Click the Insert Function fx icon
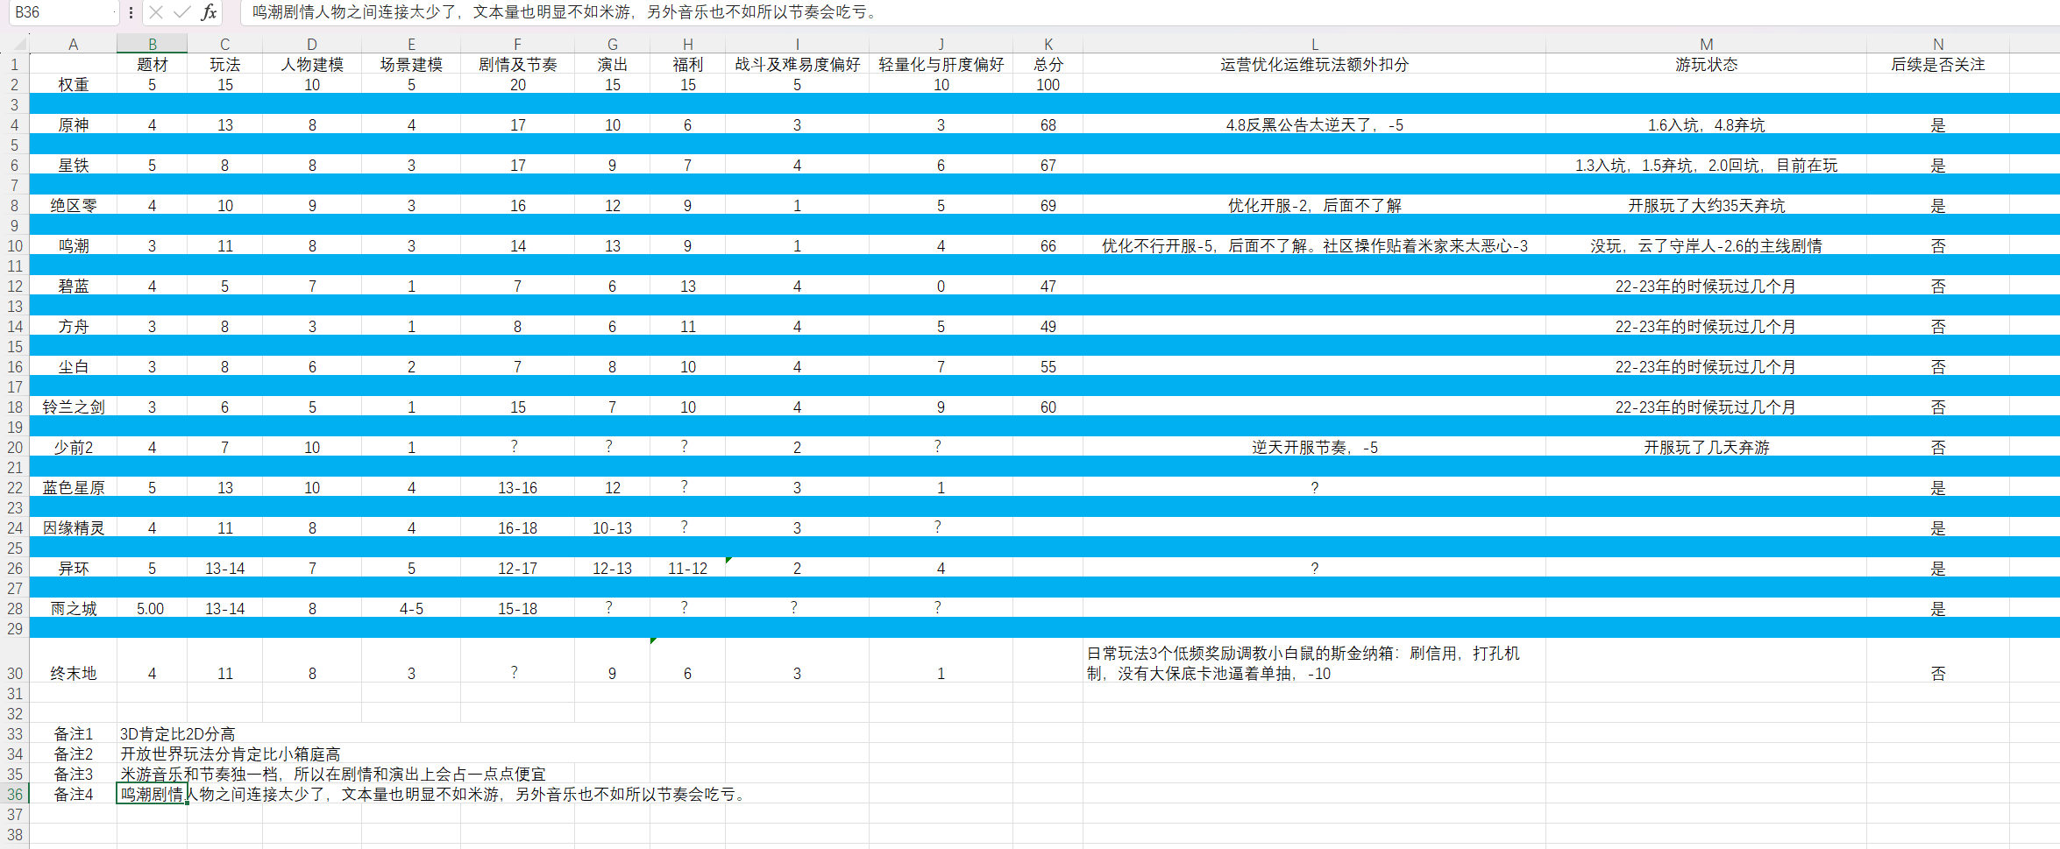The width and height of the screenshot is (2060, 849). tap(209, 12)
